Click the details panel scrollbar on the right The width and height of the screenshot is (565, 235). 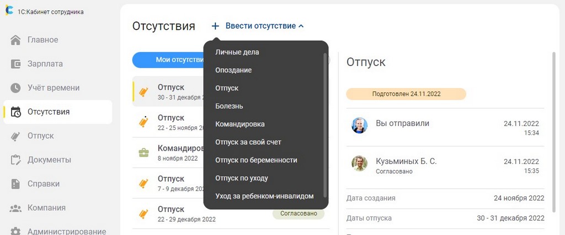pos(554,132)
